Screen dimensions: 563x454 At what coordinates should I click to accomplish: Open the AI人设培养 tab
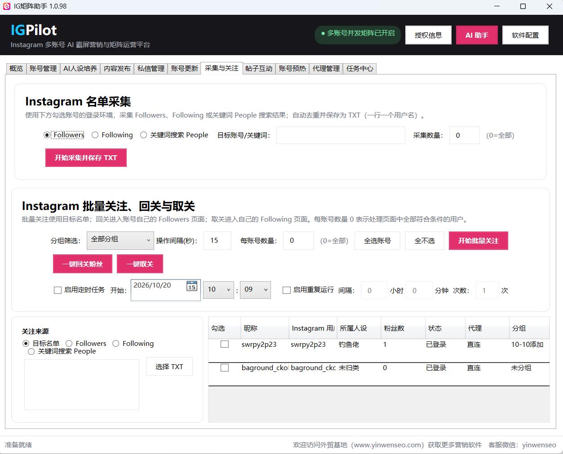click(x=80, y=69)
